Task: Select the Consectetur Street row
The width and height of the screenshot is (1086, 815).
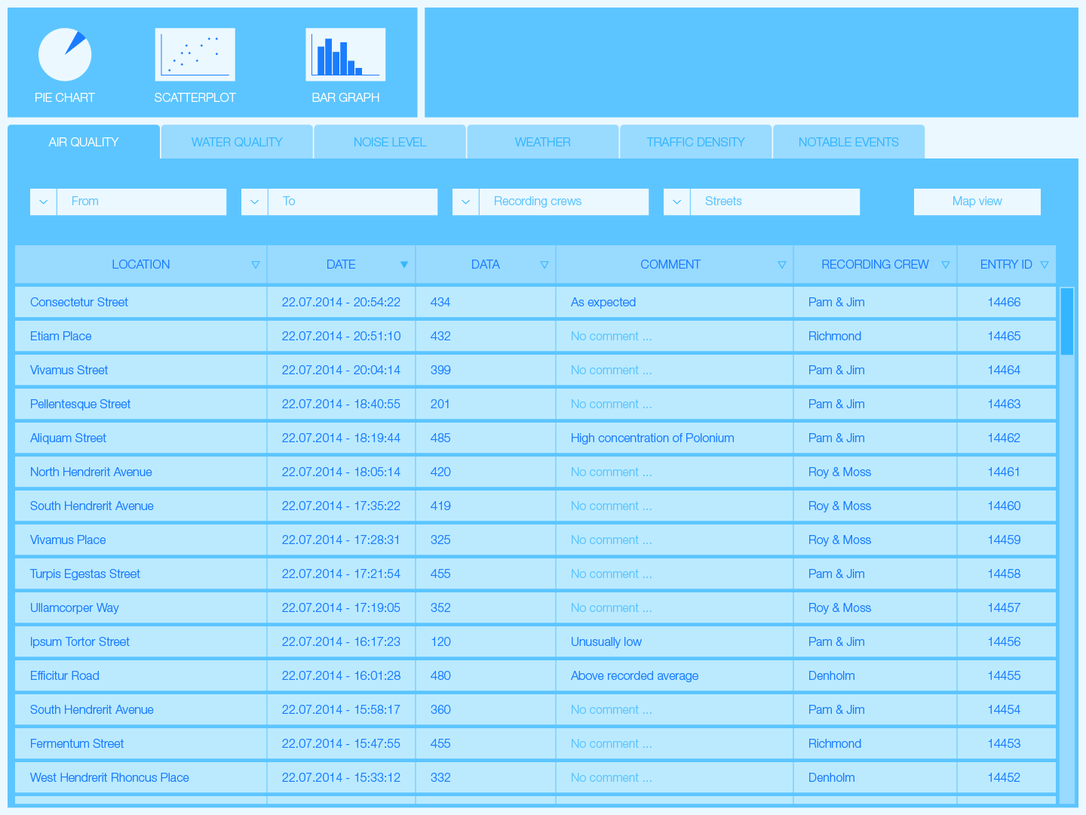Action: [x=535, y=302]
